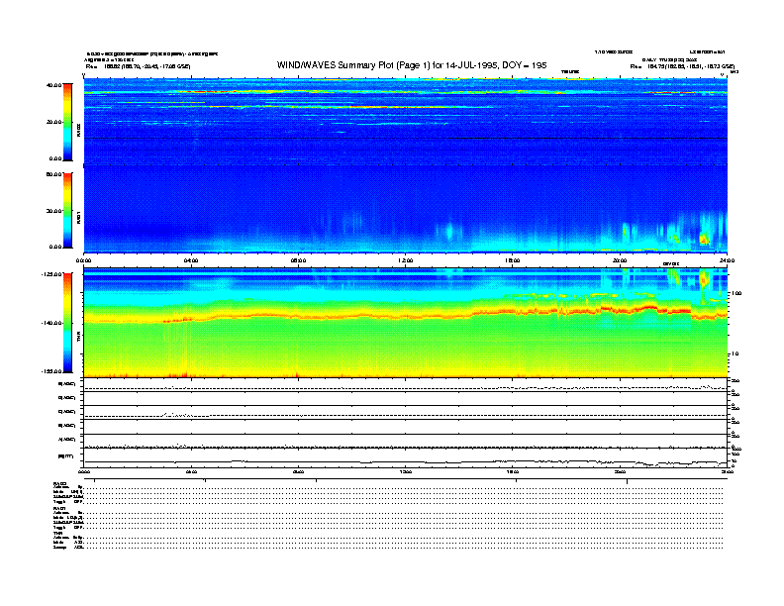Select the -125.00 label on TNR scale
This screenshot has height=606, width=784.
pyautogui.click(x=51, y=274)
